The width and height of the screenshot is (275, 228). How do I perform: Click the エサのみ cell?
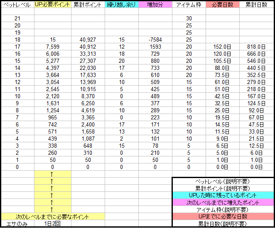coord(17,223)
